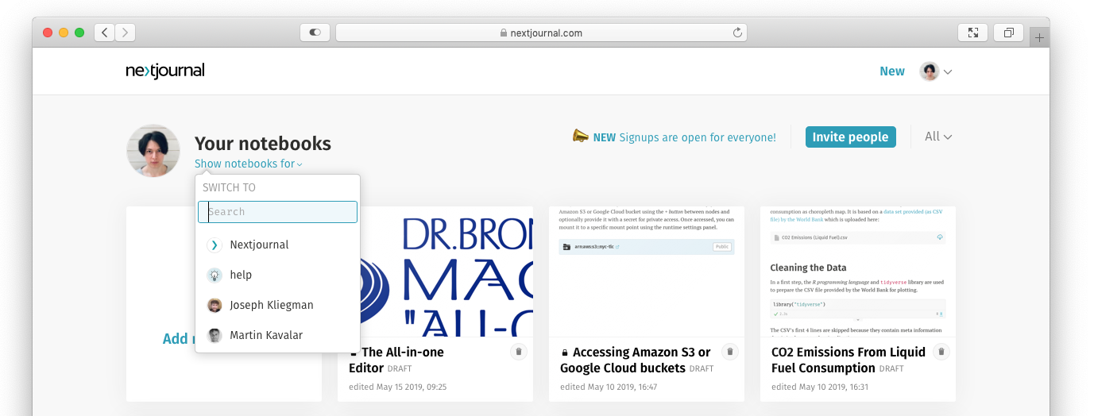The height and width of the screenshot is (416, 1094).
Task: Click the edited May 10 2019, 16:47 timestamp
Action: coord(609,387)
